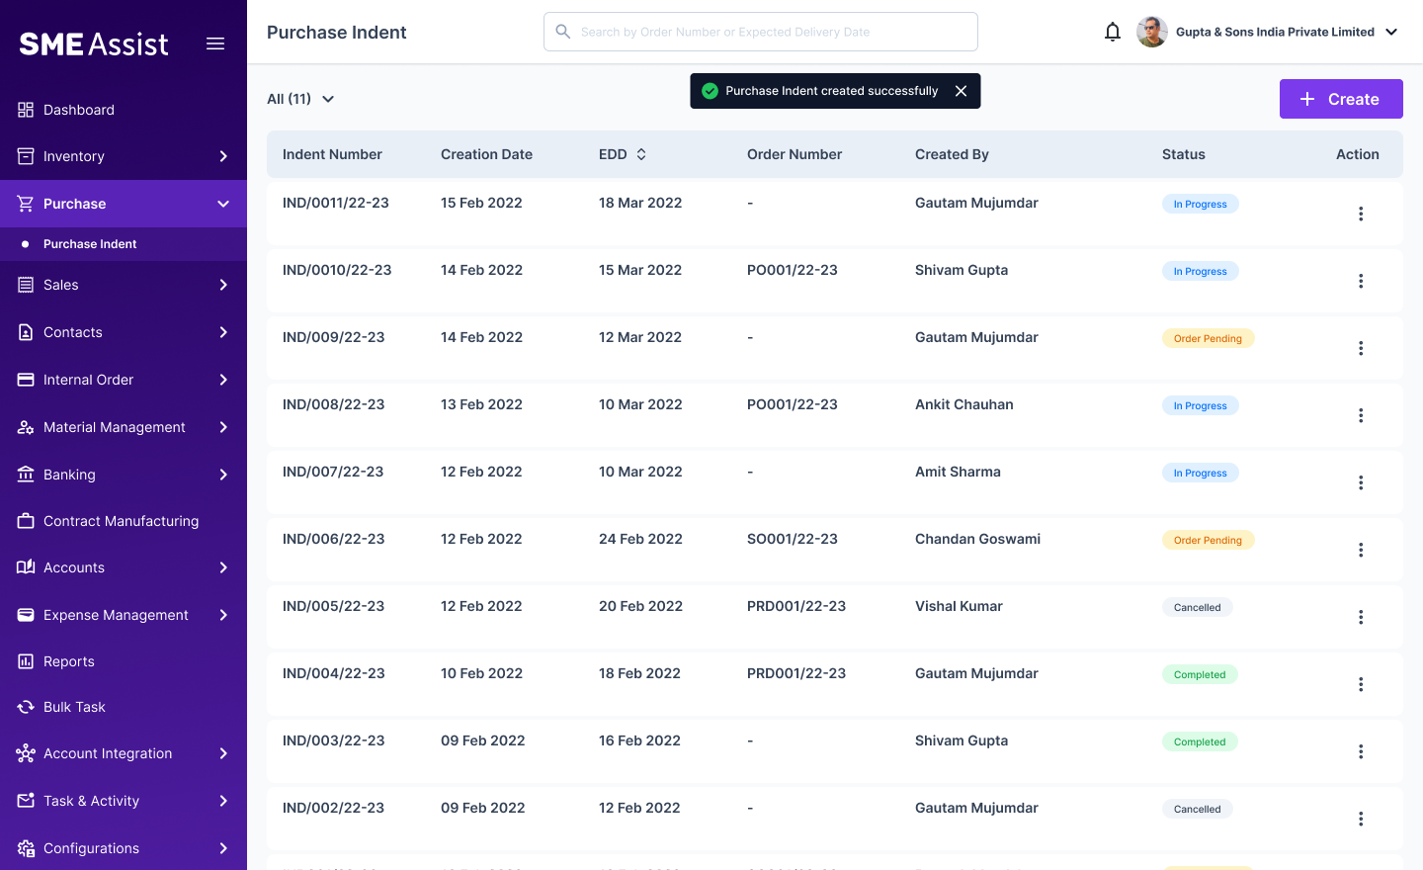Click order number SO001/22-23
This screenshot has height=870, width=1423.
point(793,539)
